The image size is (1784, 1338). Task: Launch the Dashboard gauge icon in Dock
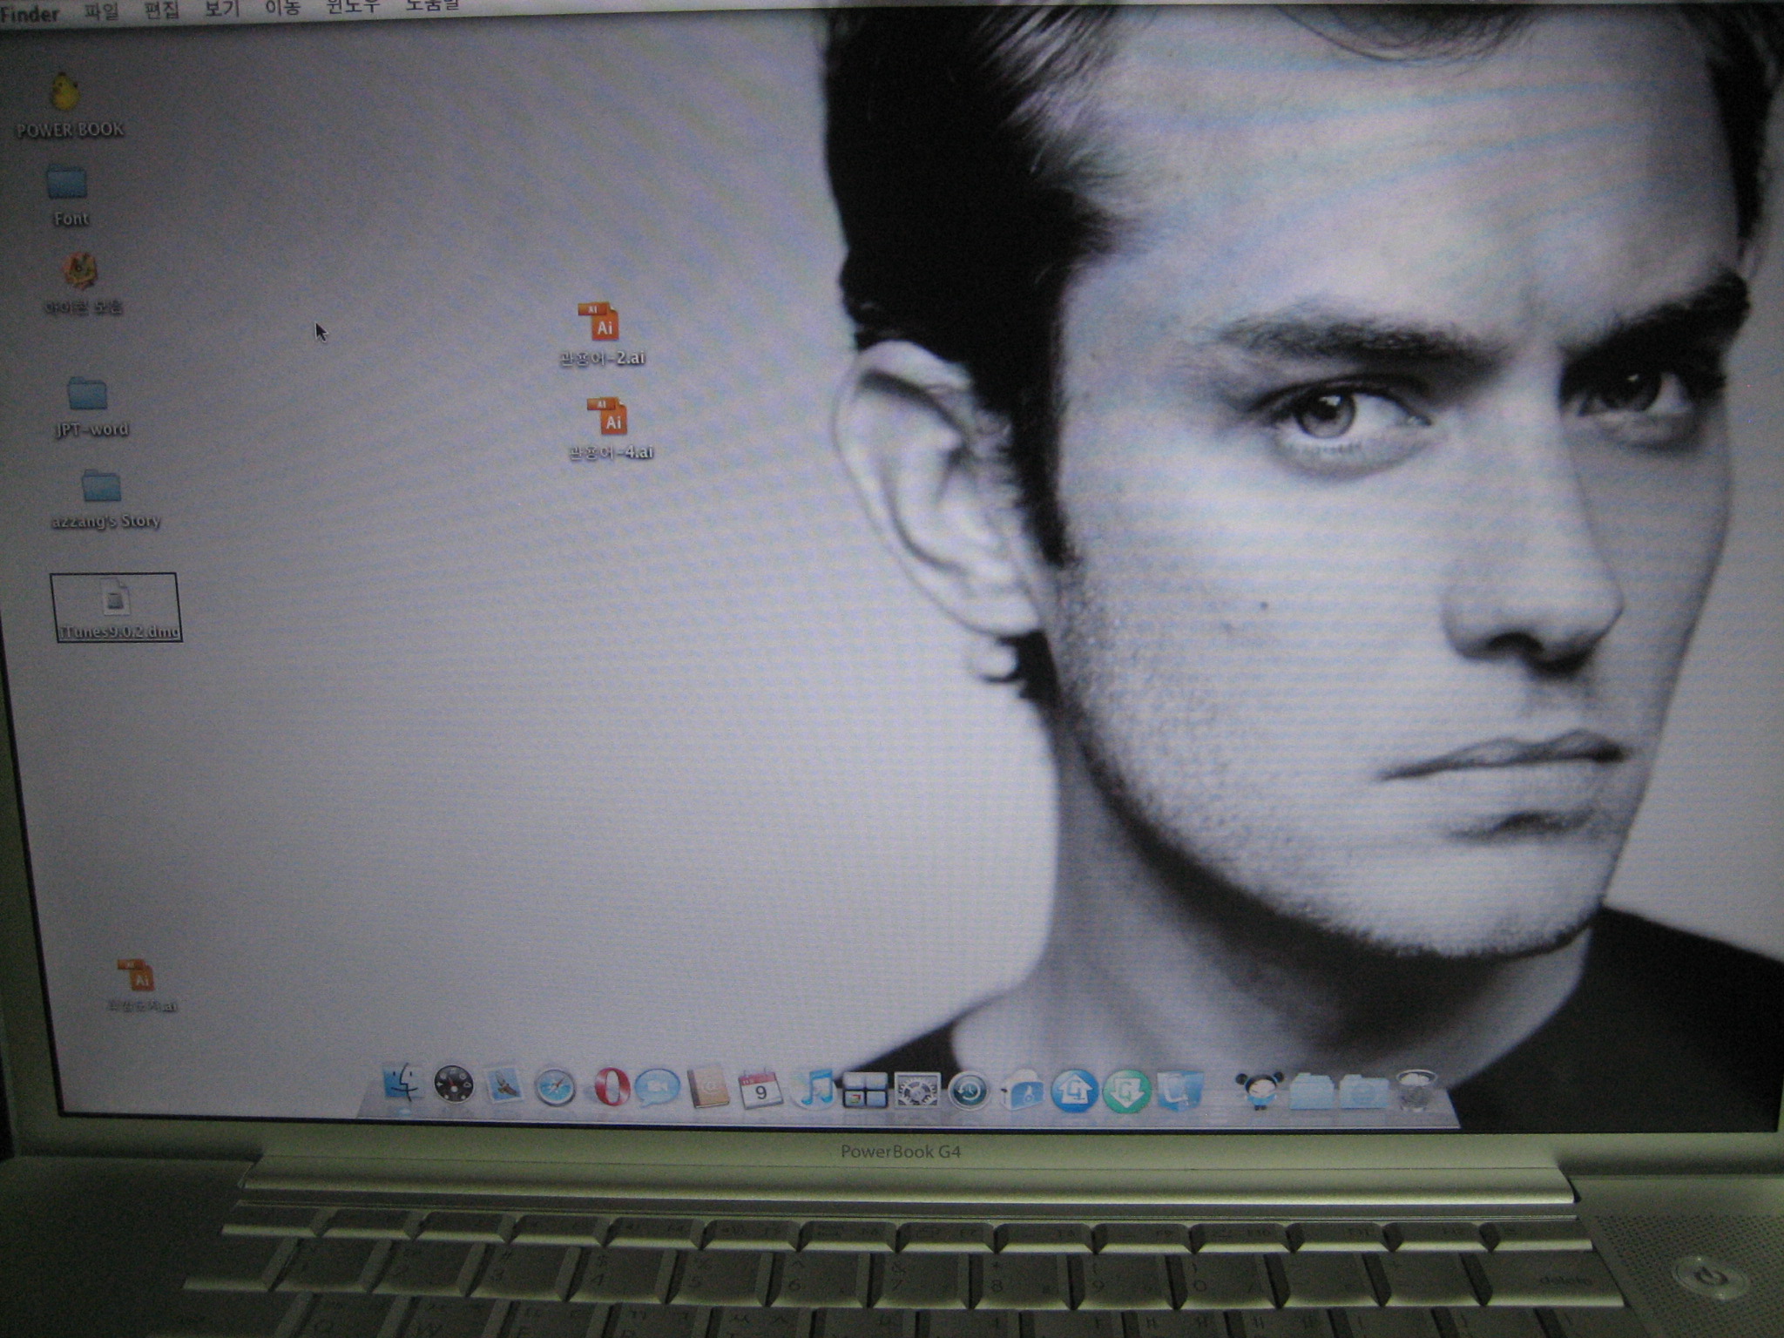[x=454, y=1086]
